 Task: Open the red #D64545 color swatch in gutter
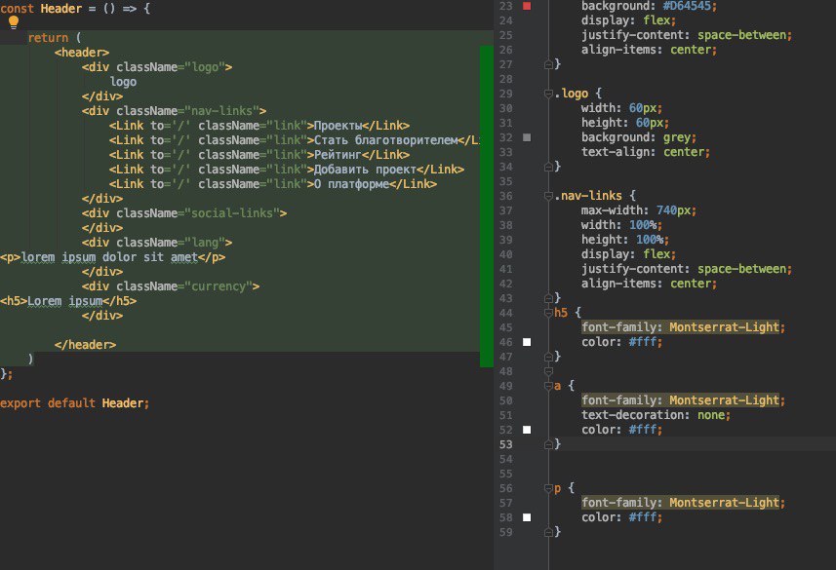point(528,6)
